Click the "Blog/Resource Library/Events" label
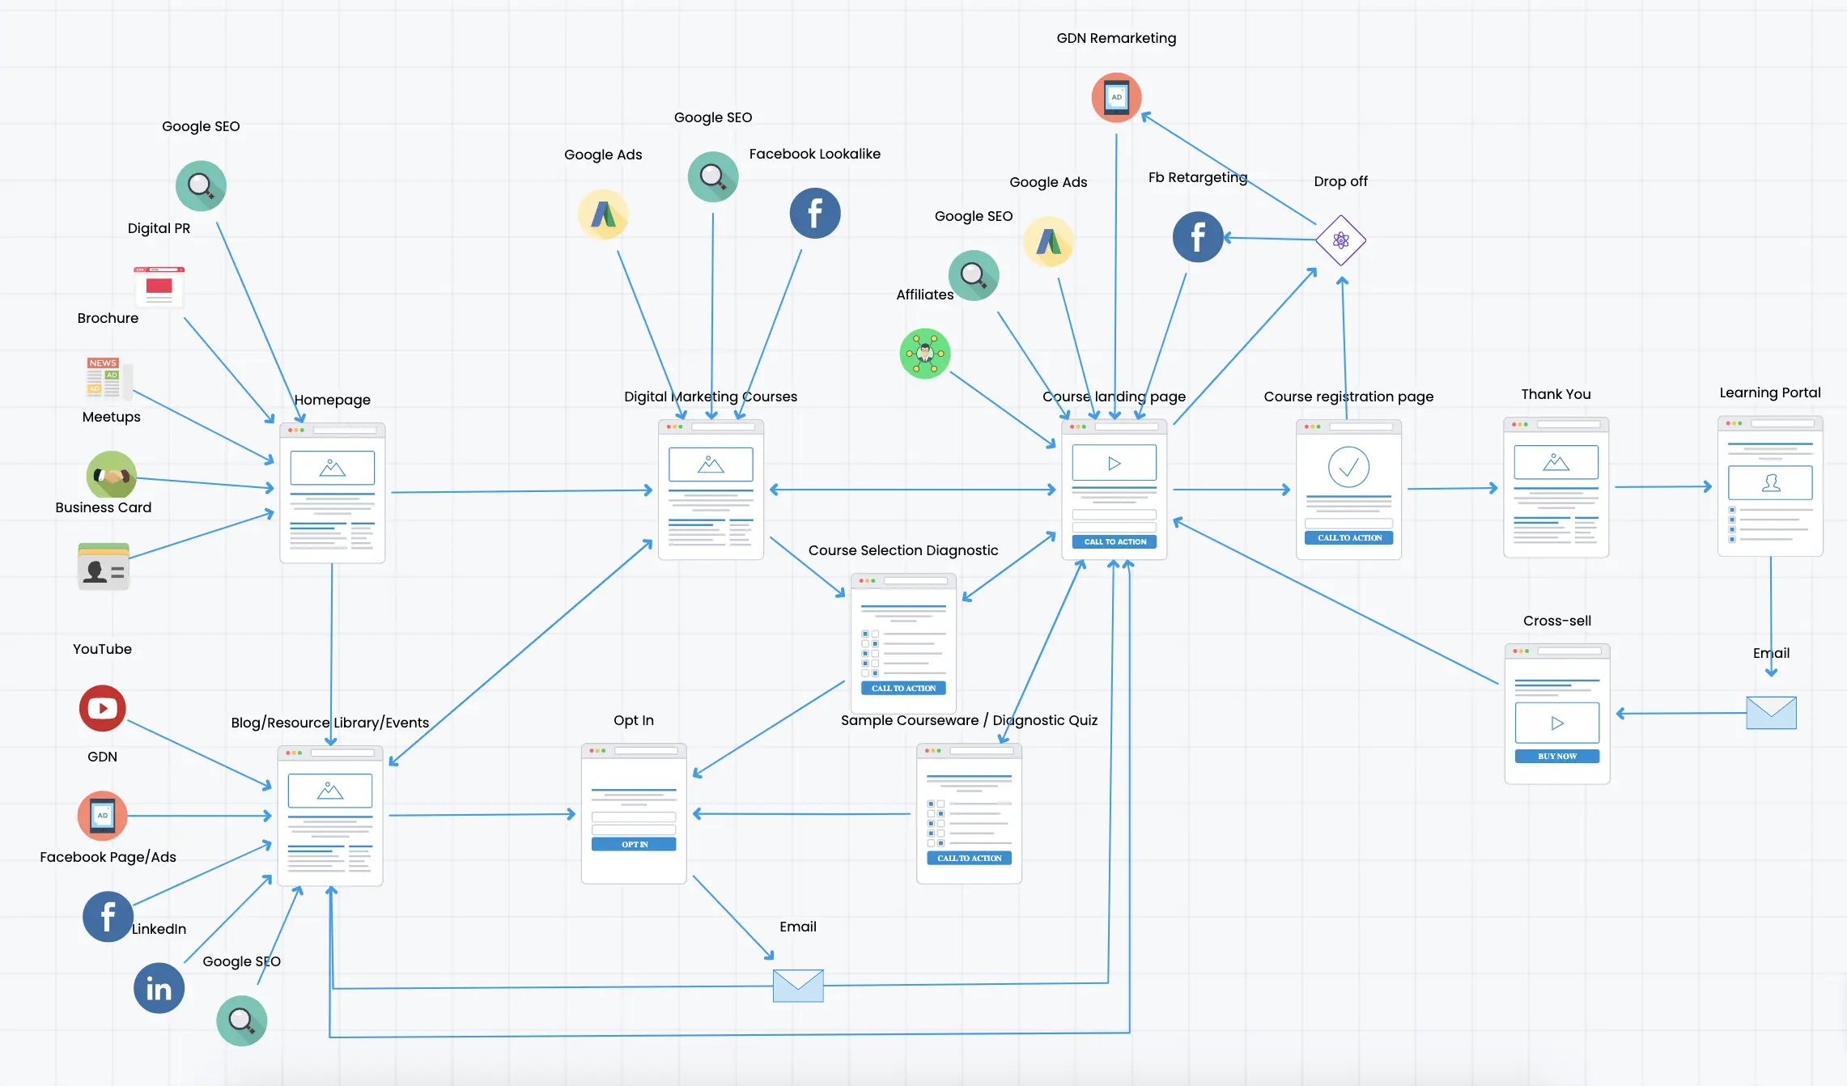 click(x=330, y=723)
